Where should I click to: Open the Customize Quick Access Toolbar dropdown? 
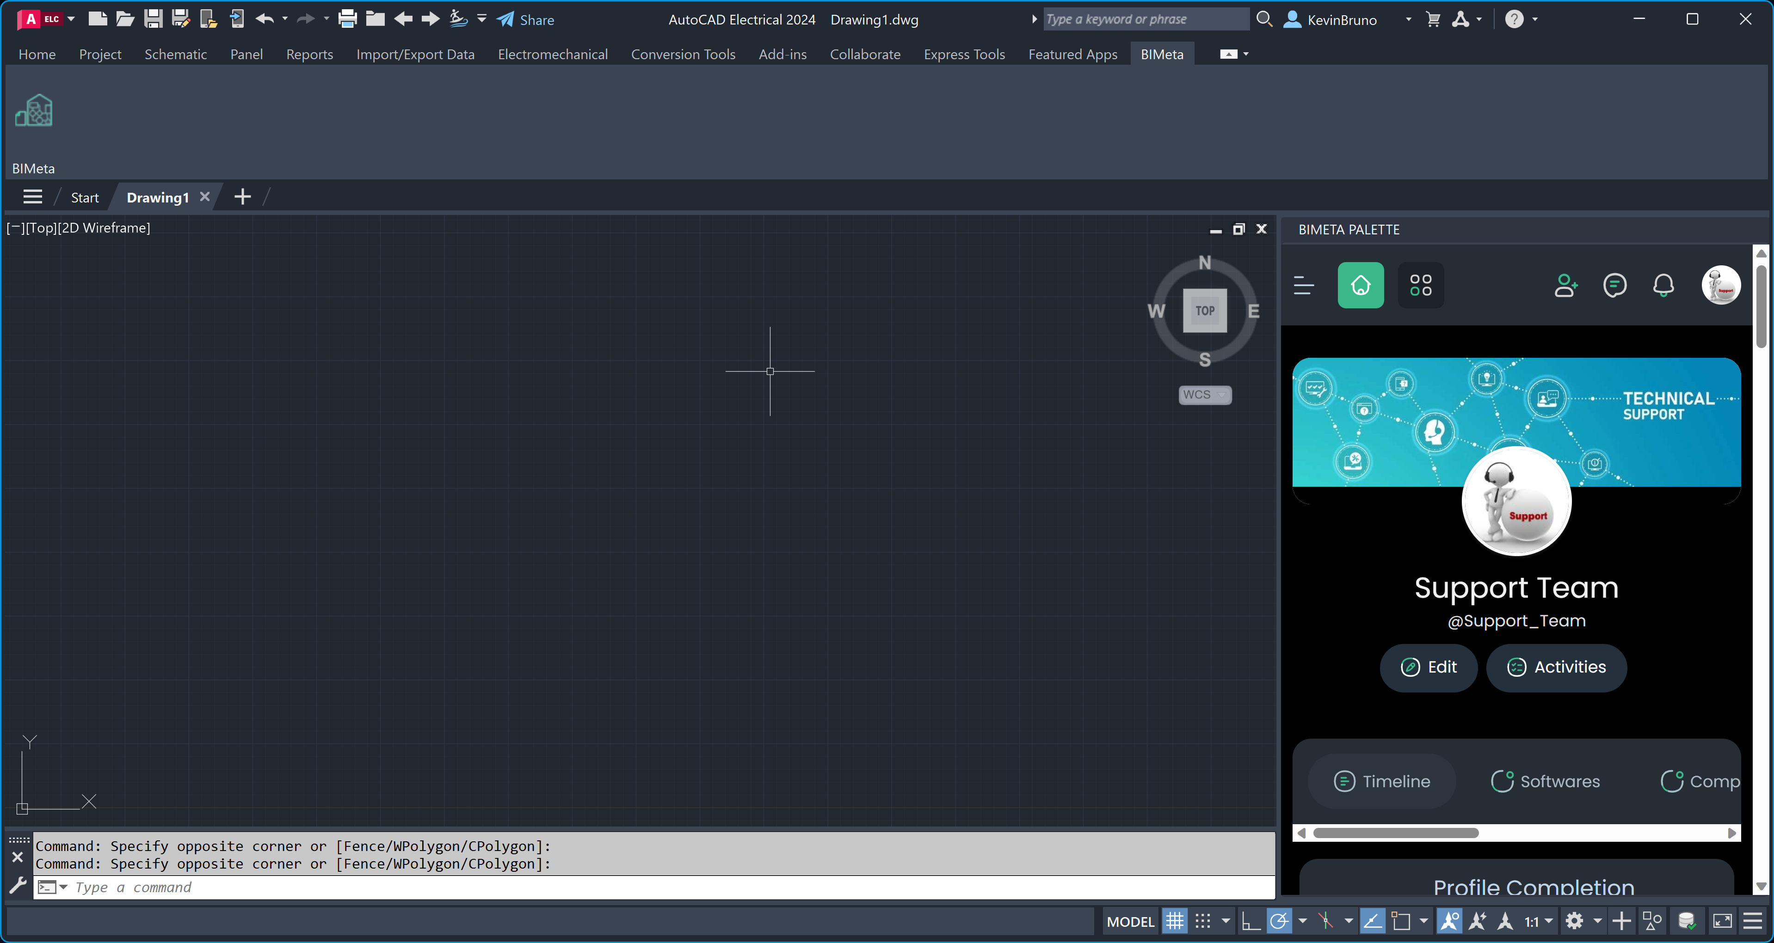point(482,18)
